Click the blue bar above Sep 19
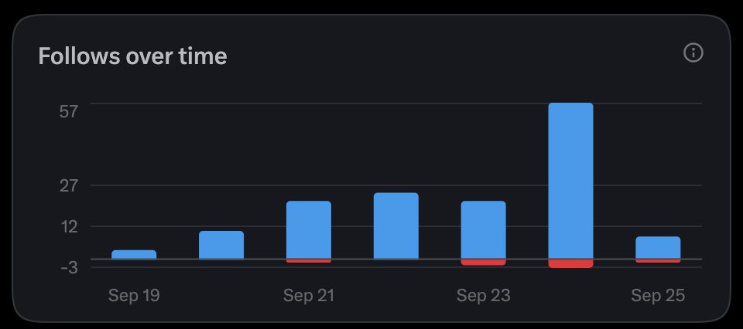 click(x=134, y=254)
